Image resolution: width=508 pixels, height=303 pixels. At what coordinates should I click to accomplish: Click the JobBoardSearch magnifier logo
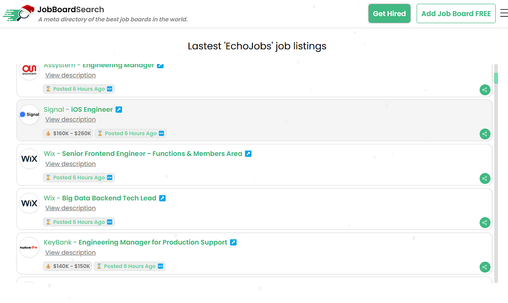19,13
